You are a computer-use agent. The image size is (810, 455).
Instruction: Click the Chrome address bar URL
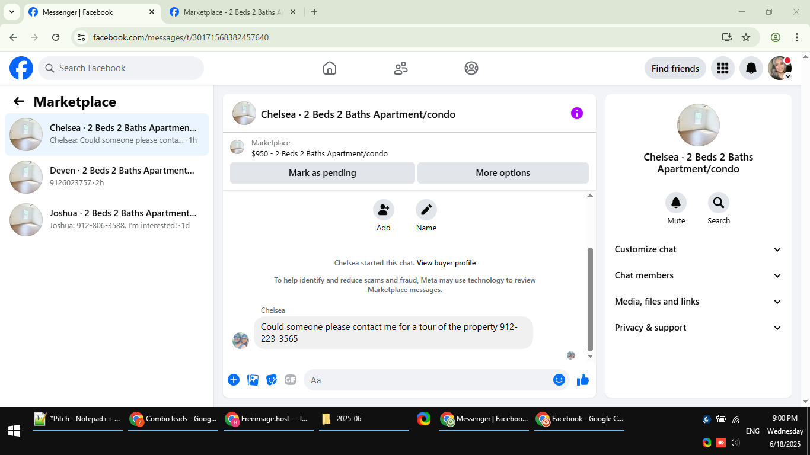click(x=181, y=37)
